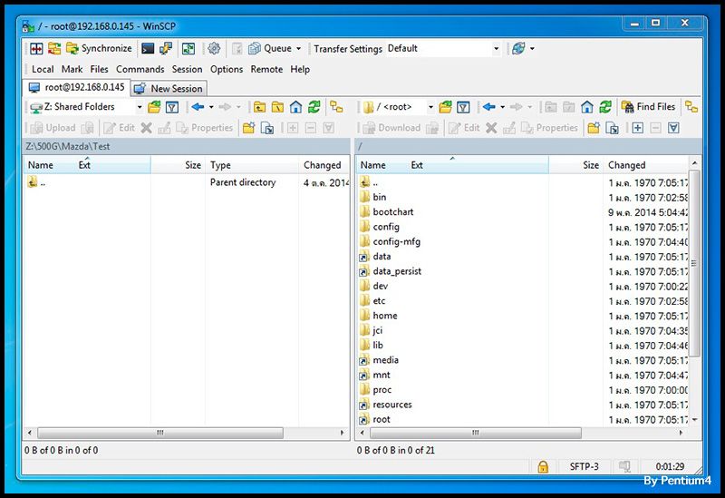Open the remote directory tree icon
The height and width of the screenshot is (498, 725).
click(x=691, y=107)
